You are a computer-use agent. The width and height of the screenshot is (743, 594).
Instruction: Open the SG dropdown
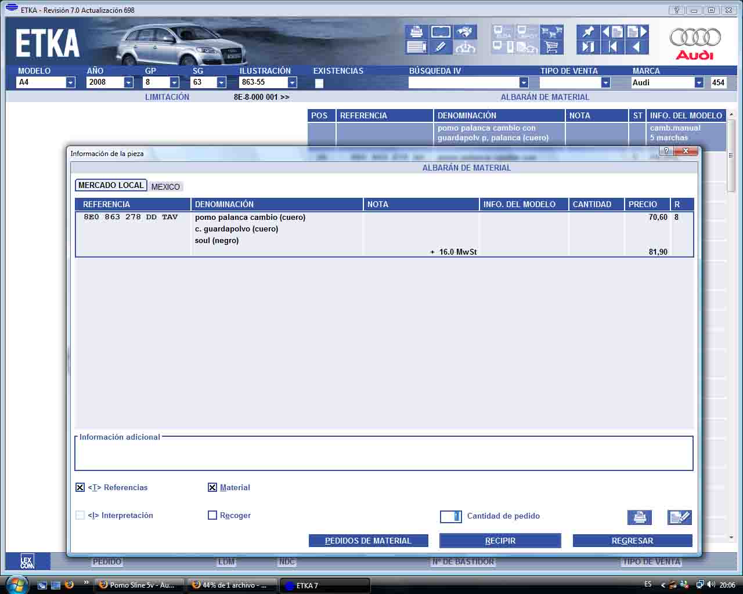(x=221, y=82)
